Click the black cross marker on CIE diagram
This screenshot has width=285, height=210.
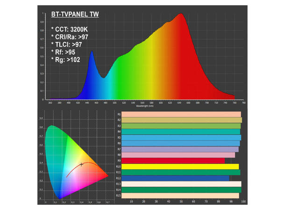pyautogui.click(x=81, y=165)
